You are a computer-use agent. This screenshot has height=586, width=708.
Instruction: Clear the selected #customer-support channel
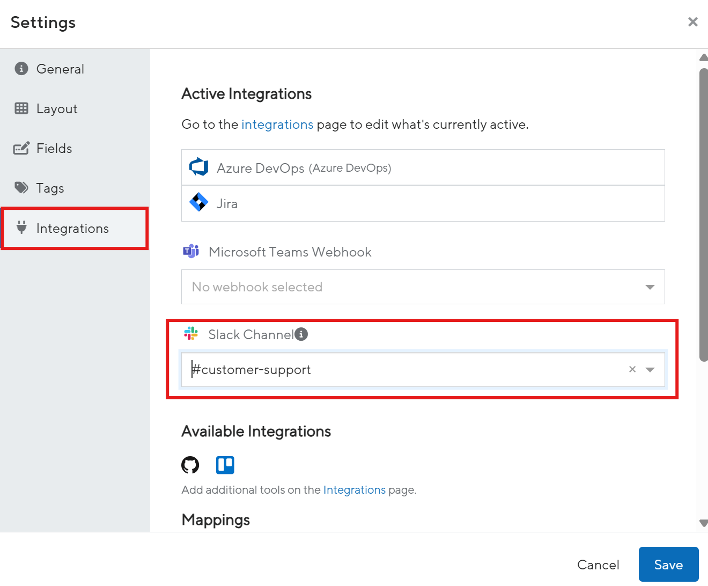tap(632, 369)
